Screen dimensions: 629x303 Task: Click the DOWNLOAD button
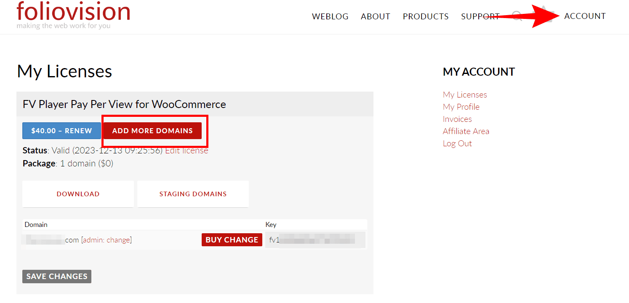[78, 194]
